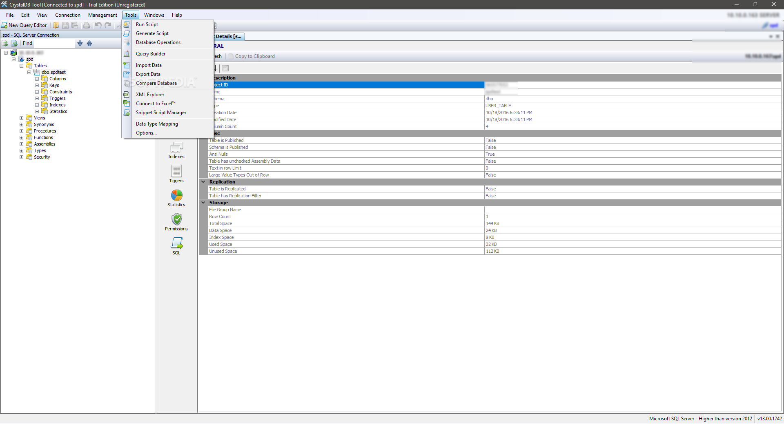
Task: Open the SQL sidebar icon
Action: click(x=176, y=246)
